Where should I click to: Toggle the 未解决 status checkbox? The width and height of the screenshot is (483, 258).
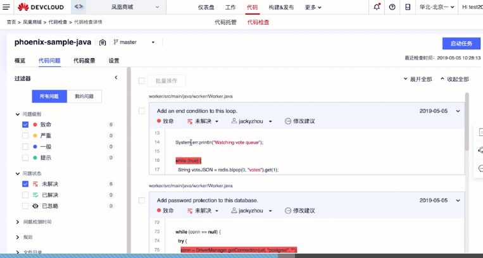click(x=25, y=184)
